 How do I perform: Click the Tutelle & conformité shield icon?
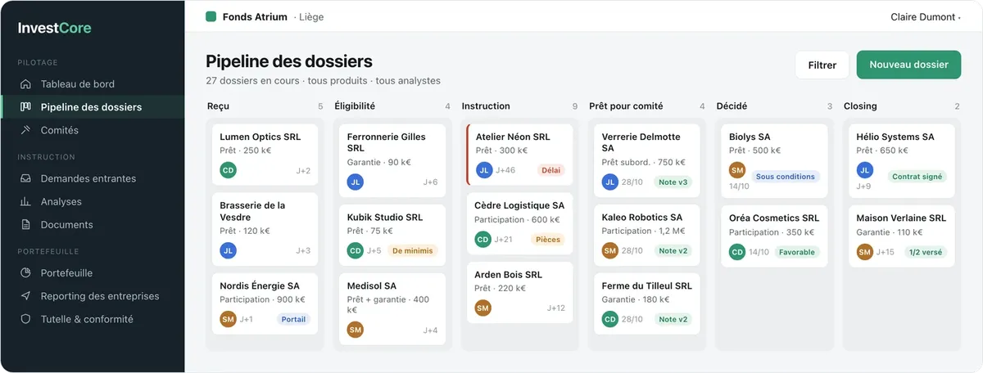(25, 319)
